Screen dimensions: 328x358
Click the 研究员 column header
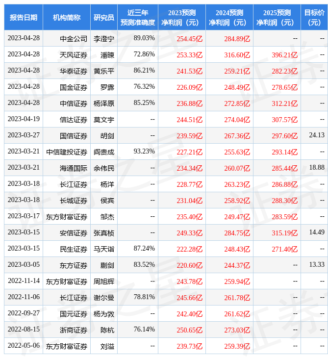[x=104, y=17]
